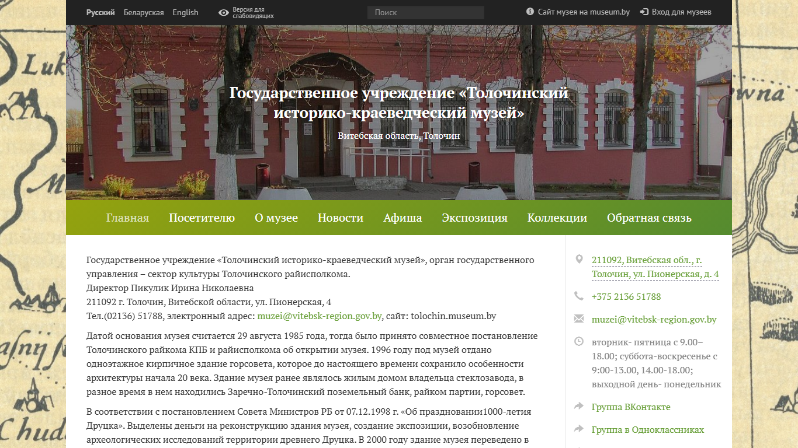Click 'Директор Пикулик Ирина Николаевна' line
Viewport: 798px width, 448px height.
pyautogui.click(x=170, y=288)
